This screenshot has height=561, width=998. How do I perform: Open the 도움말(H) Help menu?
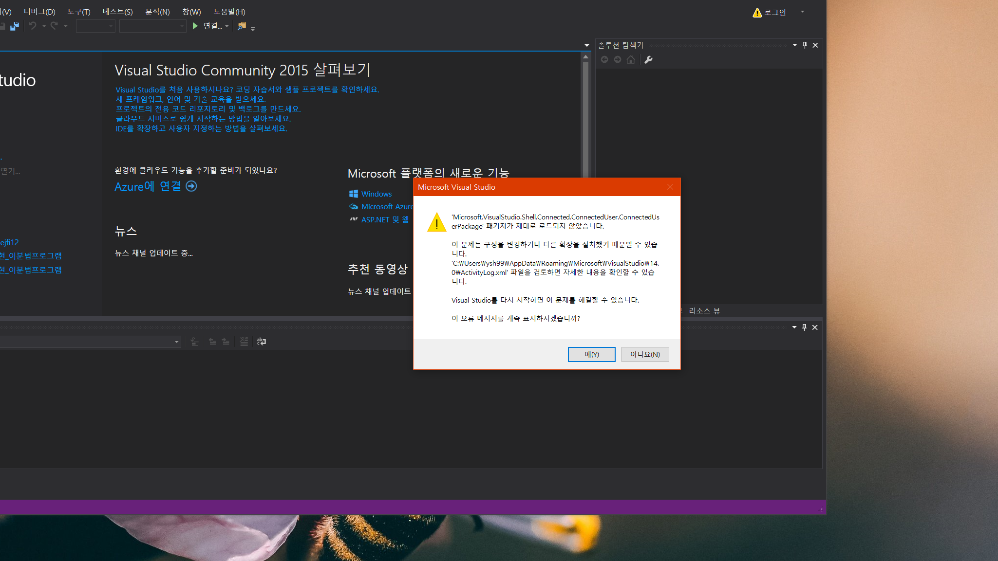click(x=229, y=12)
